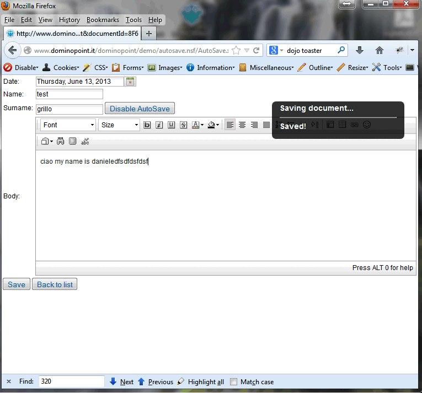This screenshot has height=393, width=422.
Task: Toggle strikethrough formatting in editor toolbar
Action: pyautogui.click(x=183, y=125)
